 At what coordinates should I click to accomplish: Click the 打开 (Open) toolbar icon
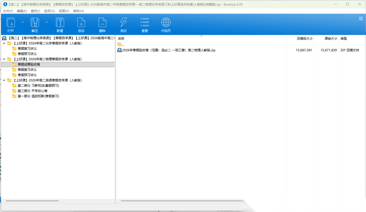(x=11, y=23)
